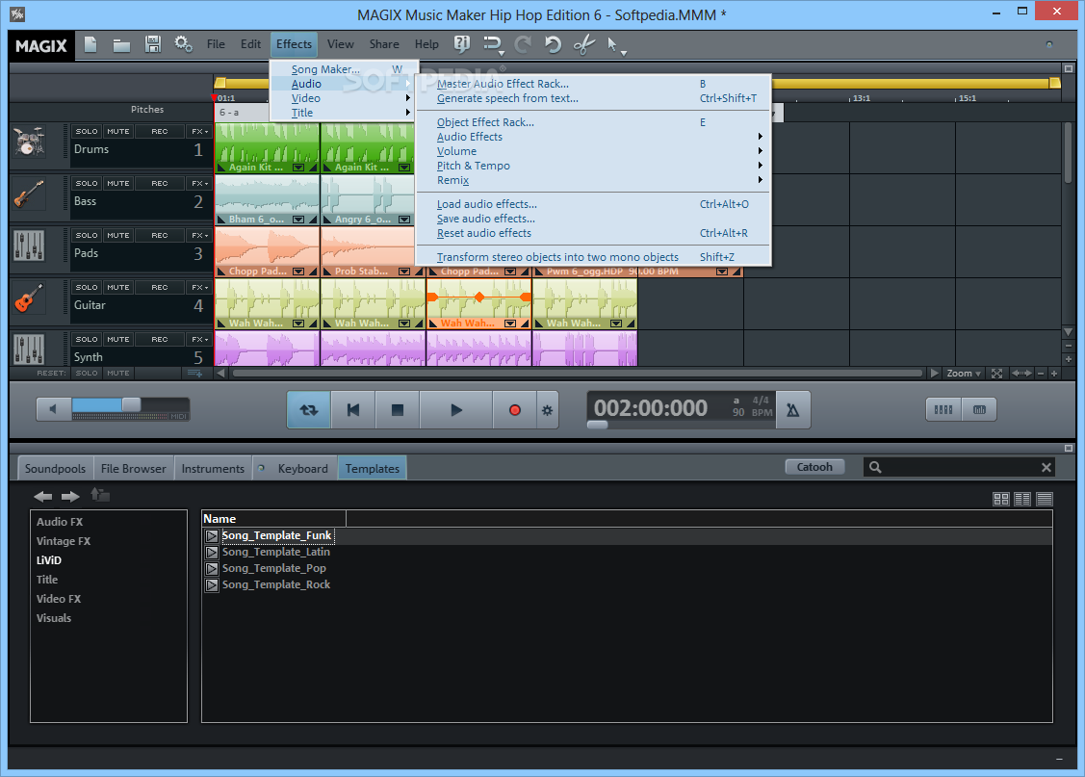
Task: Mute the Guitar track
Action: point(118,287)
